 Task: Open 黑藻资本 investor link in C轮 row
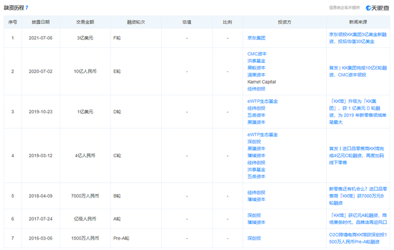[x=256, y=149]
